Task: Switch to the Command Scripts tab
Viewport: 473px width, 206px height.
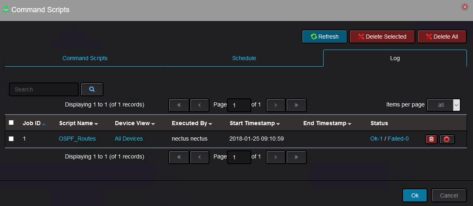Action: tap(85, 58)
